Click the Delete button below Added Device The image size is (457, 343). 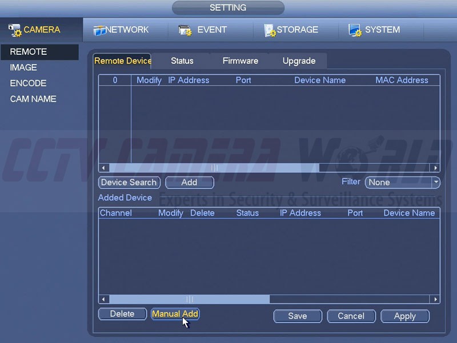click(122, 314)
